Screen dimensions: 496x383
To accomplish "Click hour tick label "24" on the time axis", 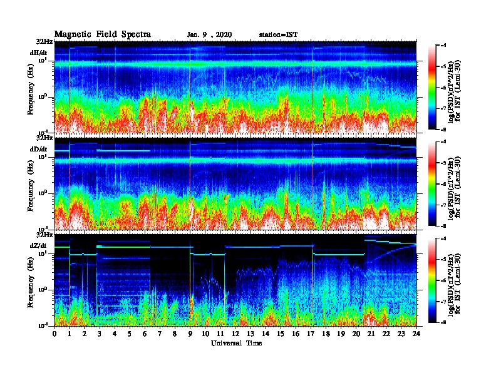I will (x=416, y=334).
